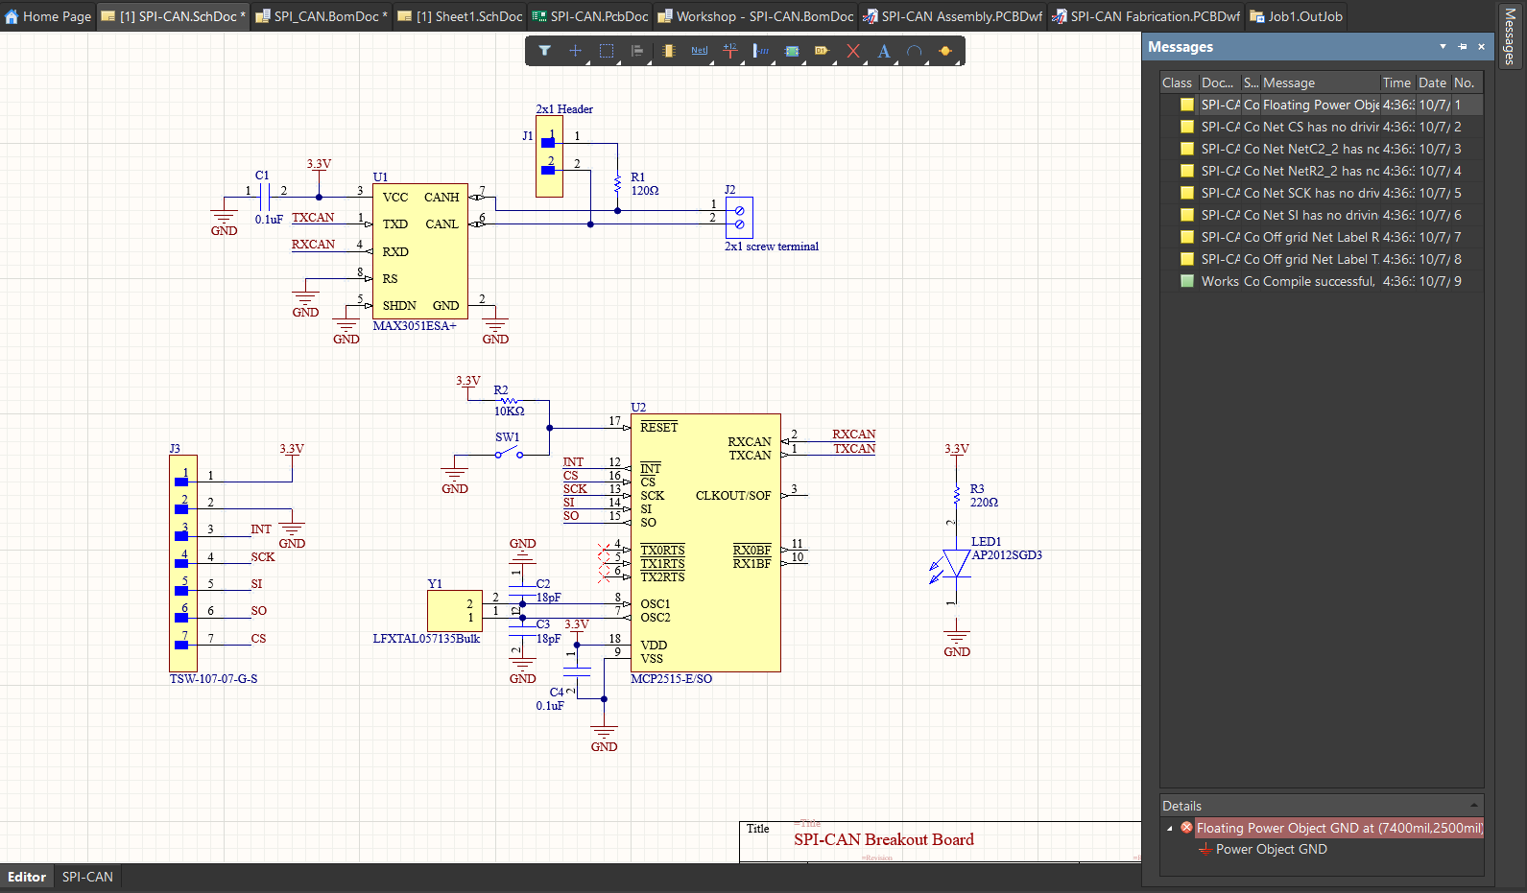
Task: Select the Move objects crosshair tool
Action: coord(575,51)
